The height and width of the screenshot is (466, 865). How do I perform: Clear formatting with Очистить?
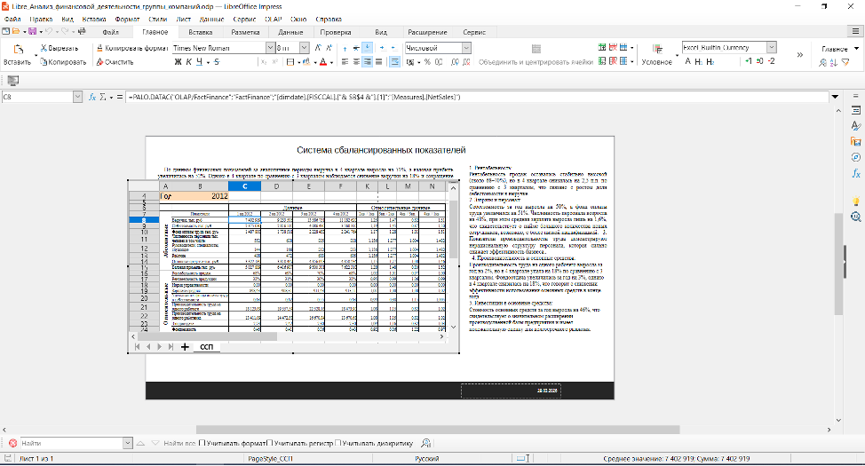[115, 62]
